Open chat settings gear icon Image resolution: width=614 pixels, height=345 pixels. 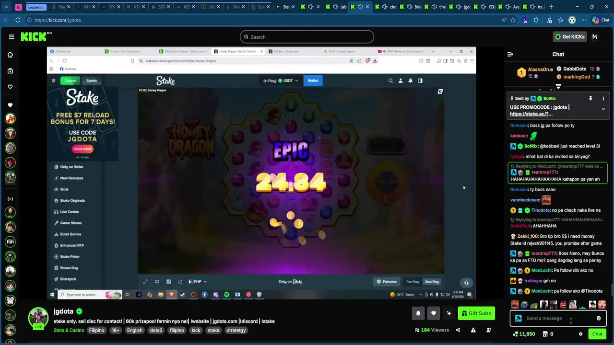point(580,334)
